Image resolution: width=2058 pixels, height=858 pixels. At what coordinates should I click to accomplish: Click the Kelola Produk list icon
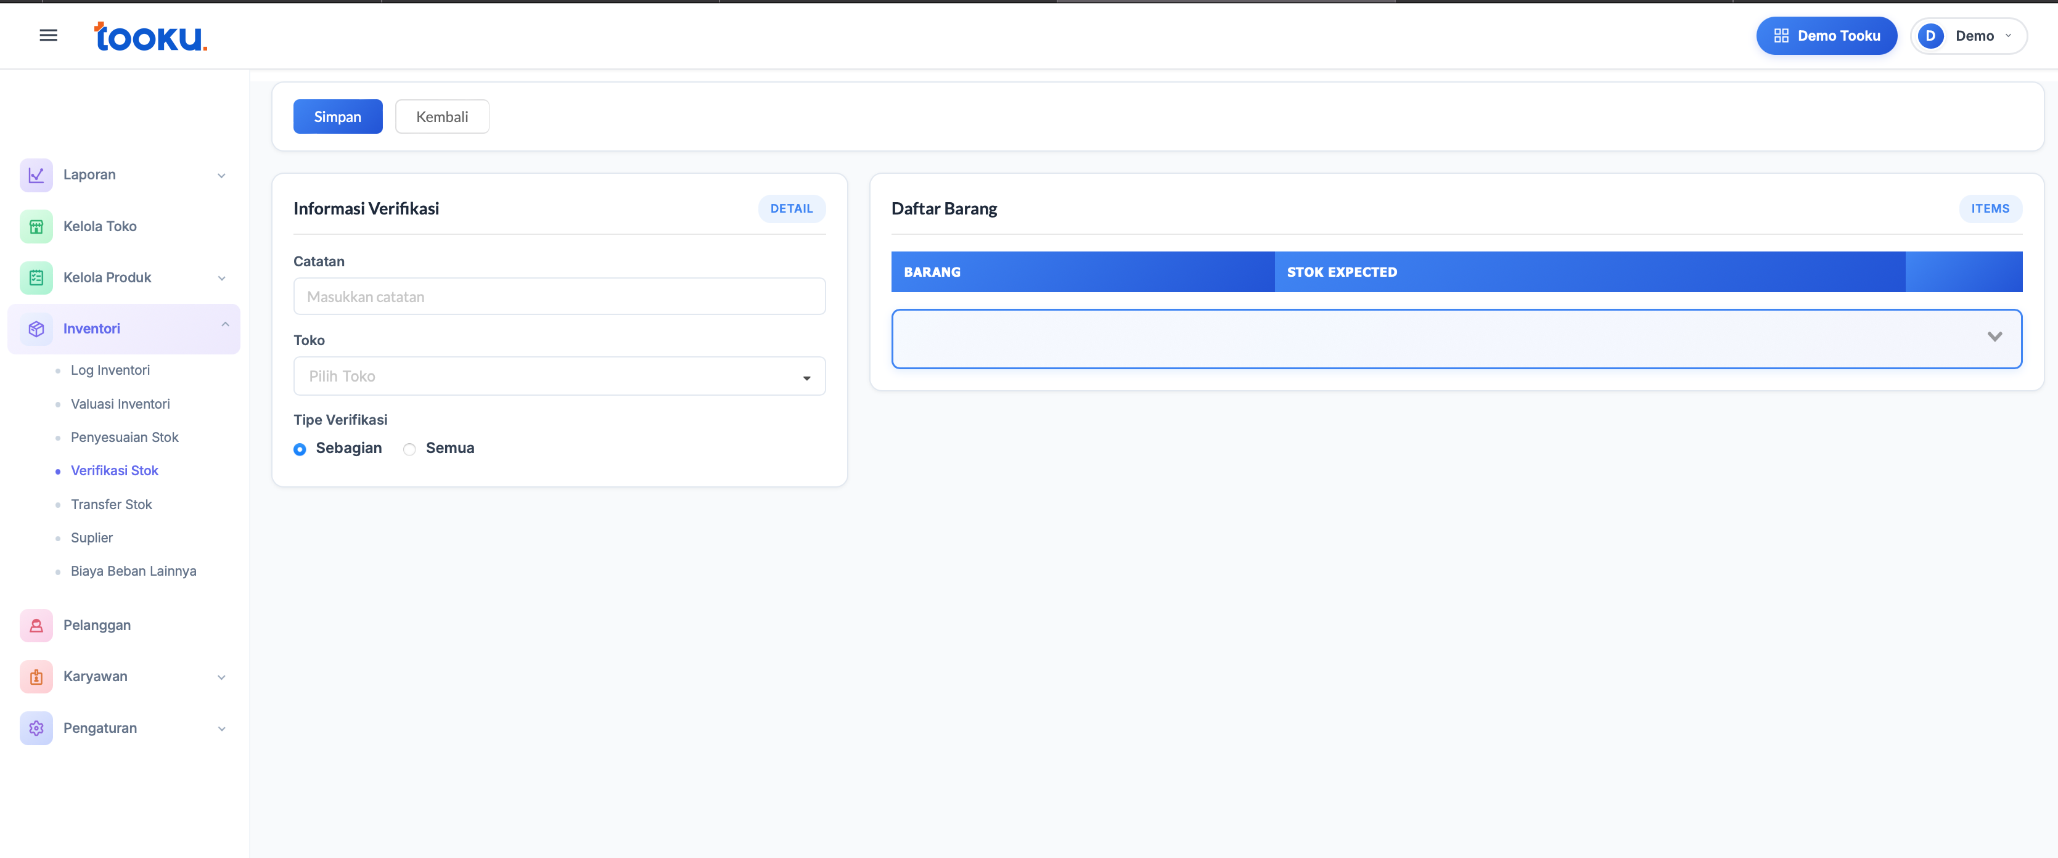point(36,277)
